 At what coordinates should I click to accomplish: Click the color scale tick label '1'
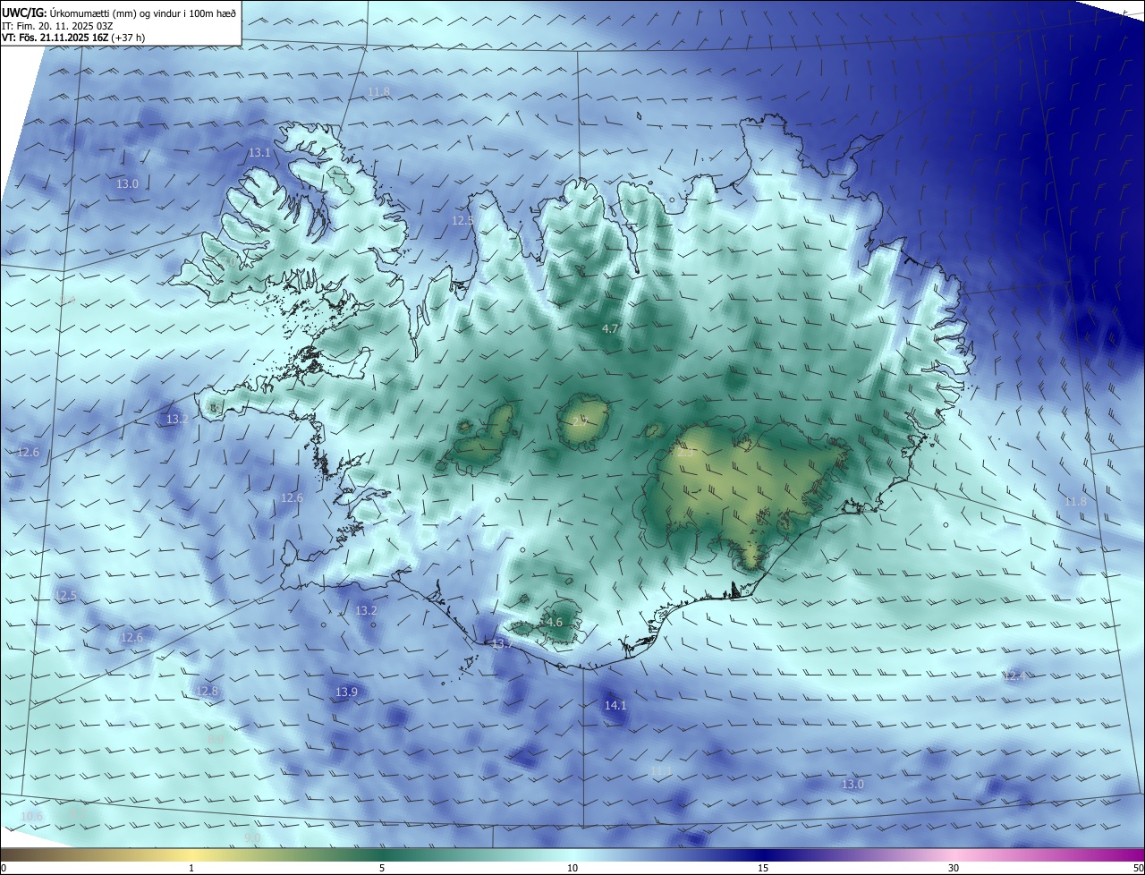pos(191,869)
